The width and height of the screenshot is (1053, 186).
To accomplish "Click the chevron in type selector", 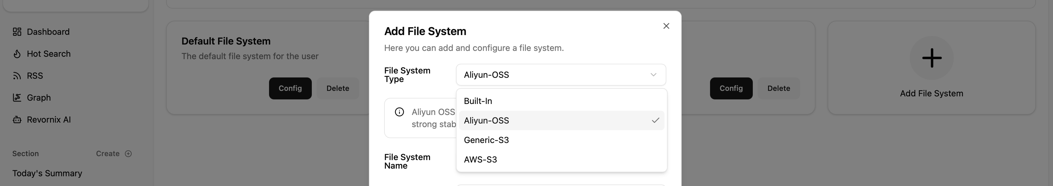I will (653, 75).
